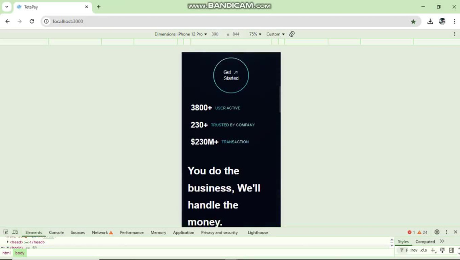Screen dimensions: 460x260
Task: Click the browser forward arrow
Action: coord(20,22)
